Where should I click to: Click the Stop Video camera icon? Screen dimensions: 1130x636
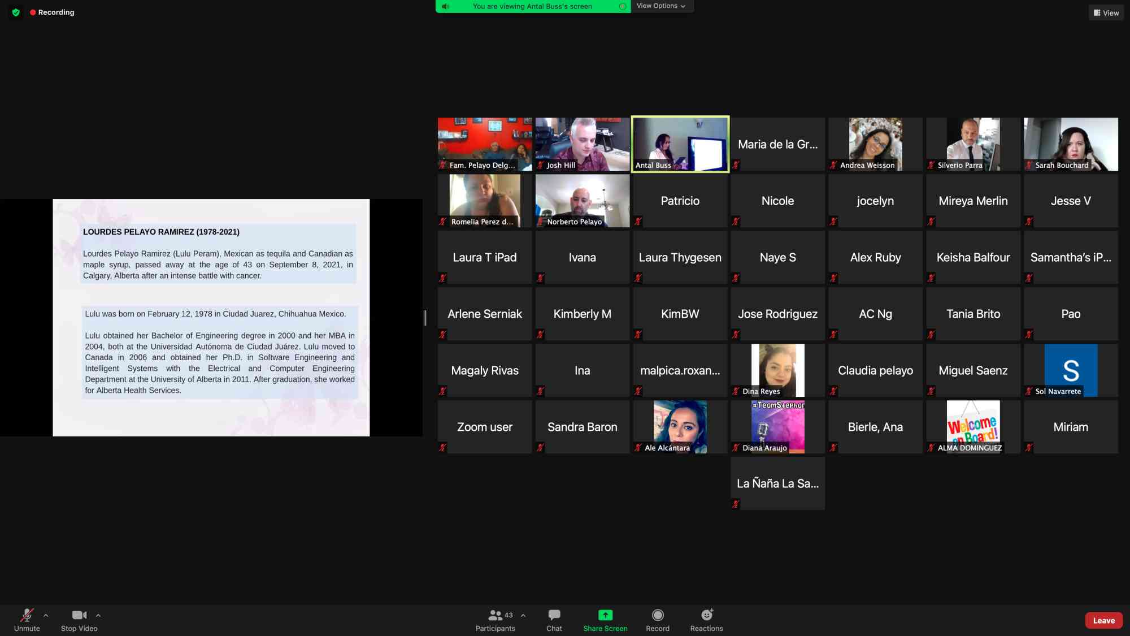[79, 615]
